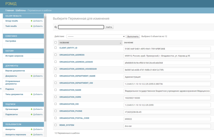
Task: Go to Шаблоны in the breadcrumb
Action: pos(21,10)
